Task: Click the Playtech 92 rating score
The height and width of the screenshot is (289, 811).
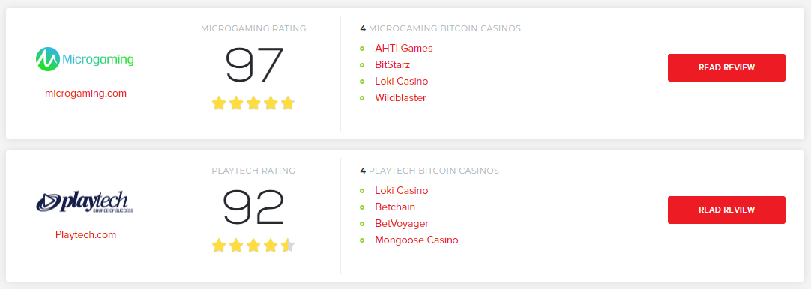Action: point(253,207)
